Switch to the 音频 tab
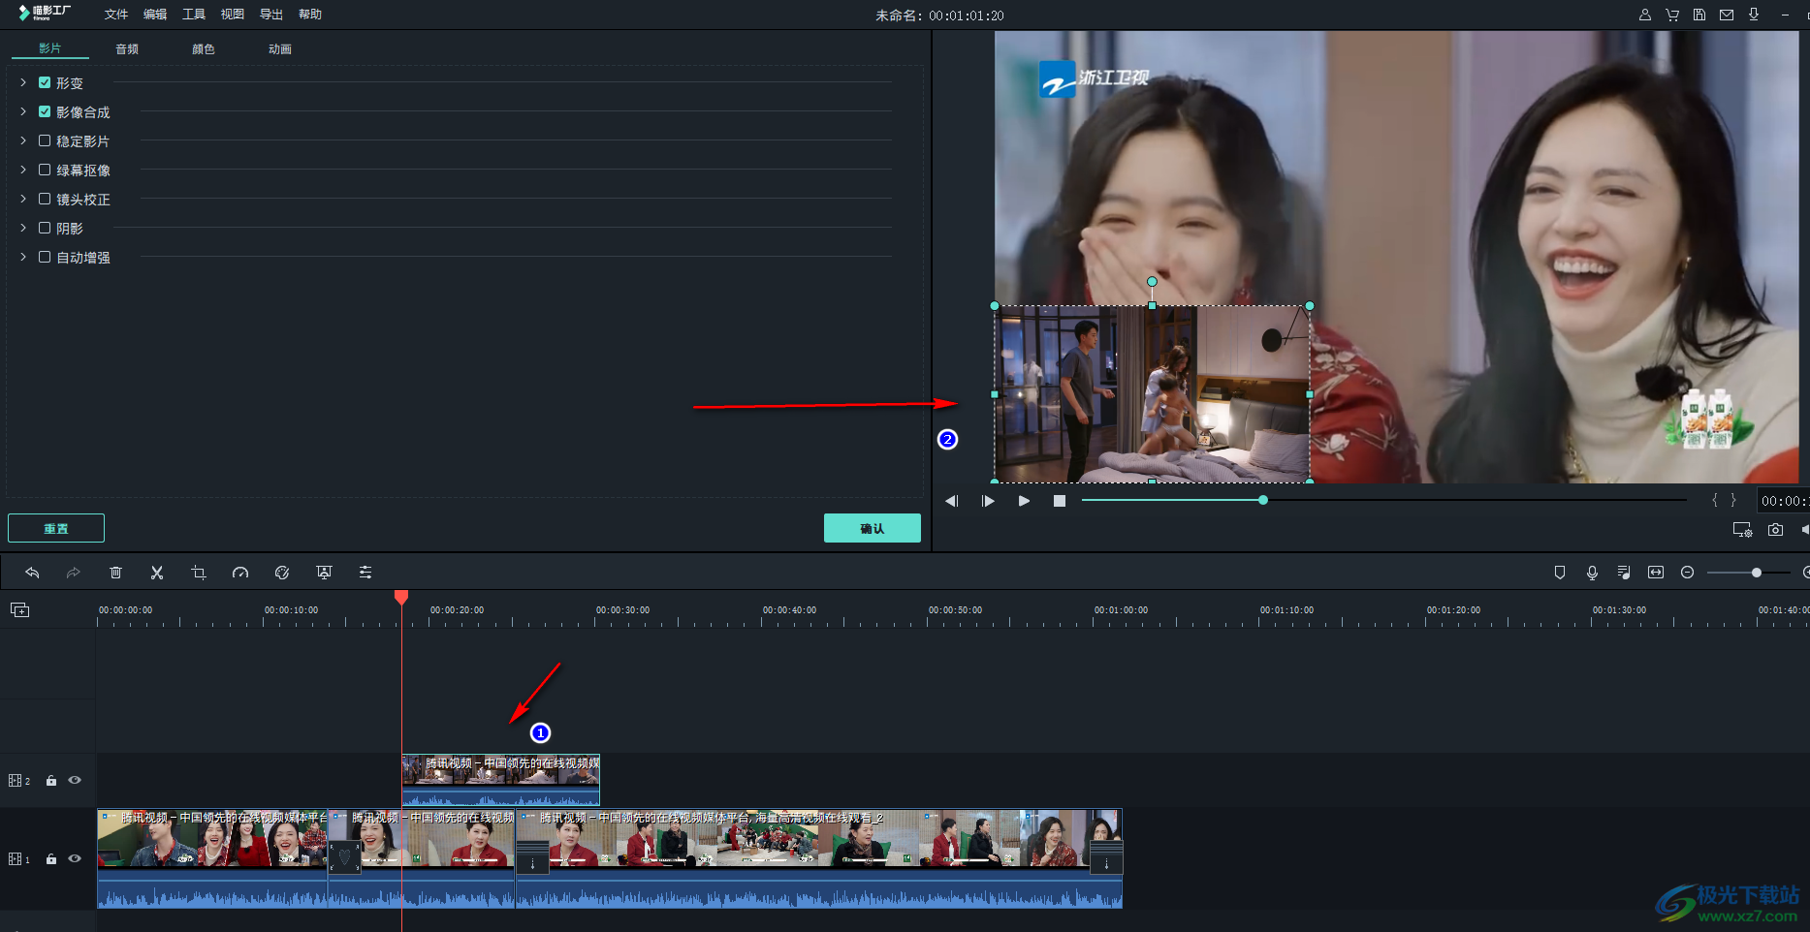 click(127, 48)
